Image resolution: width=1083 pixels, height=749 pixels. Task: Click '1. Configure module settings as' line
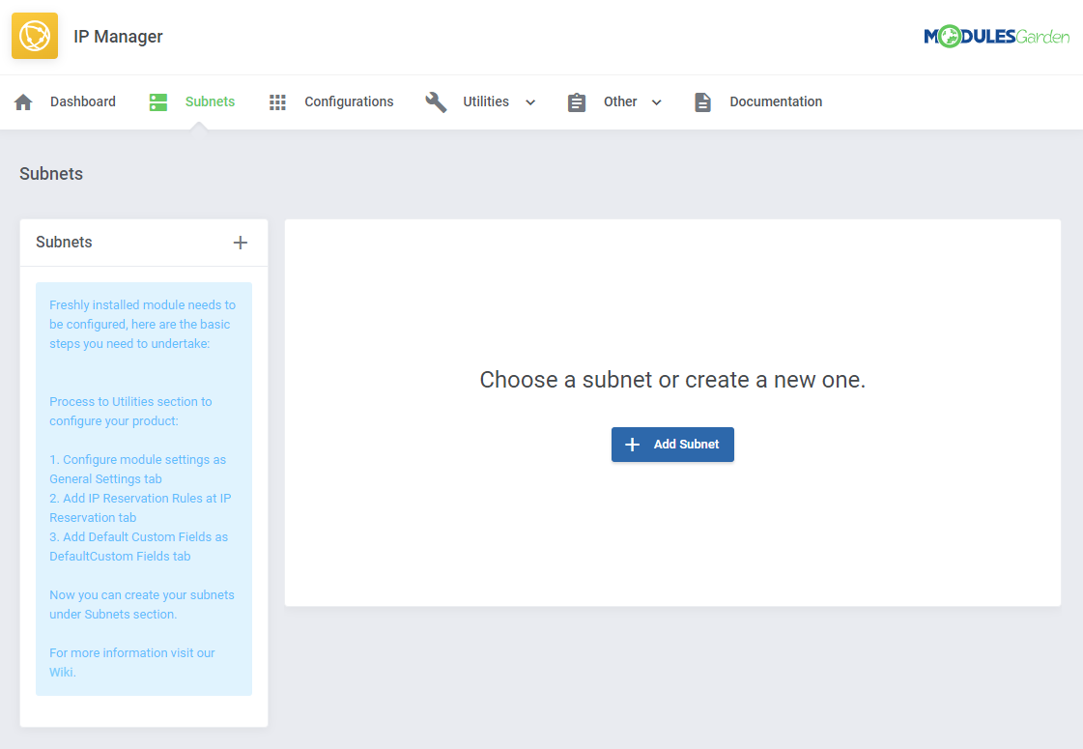pyautogui.click(x=137, y=459)
